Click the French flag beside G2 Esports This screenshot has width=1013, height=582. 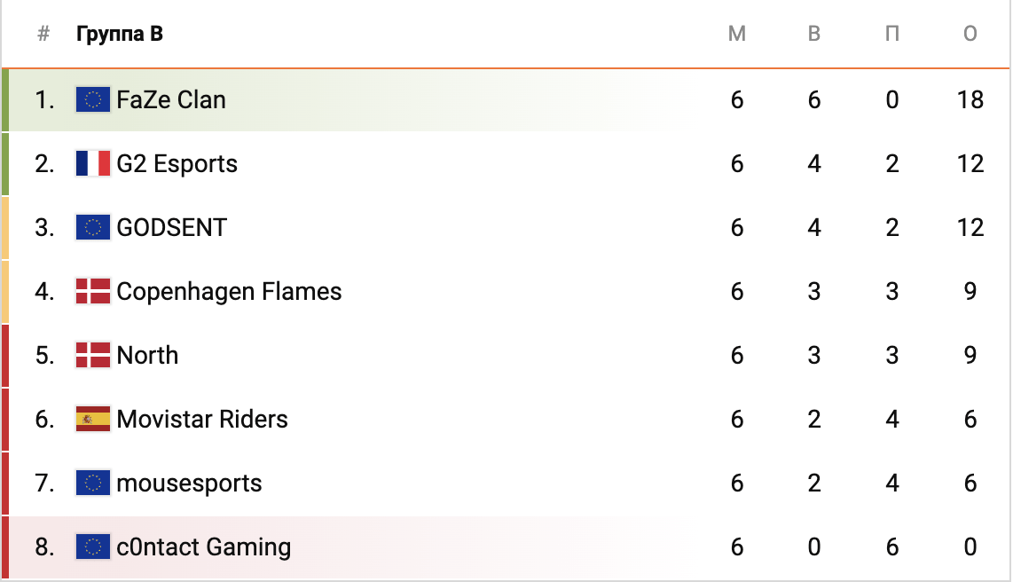click(x=93, y=163)
